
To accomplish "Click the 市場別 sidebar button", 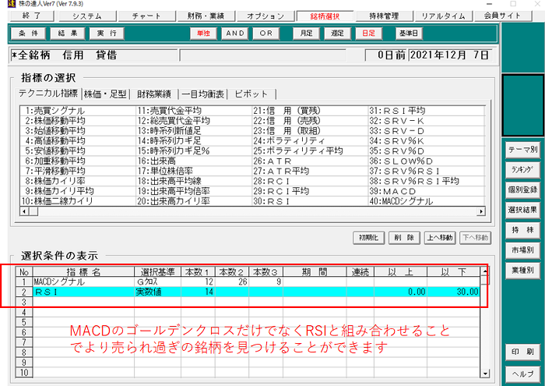I will pos(522,250).
